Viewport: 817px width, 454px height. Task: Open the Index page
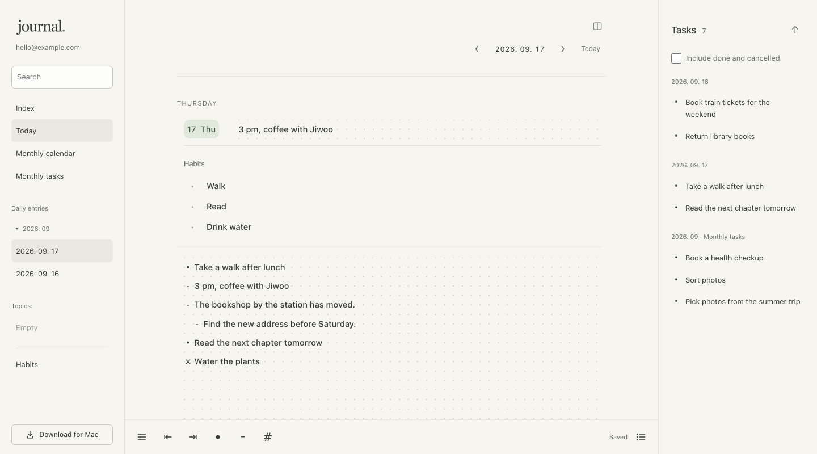pyautogui.click(x=62, y=108)
